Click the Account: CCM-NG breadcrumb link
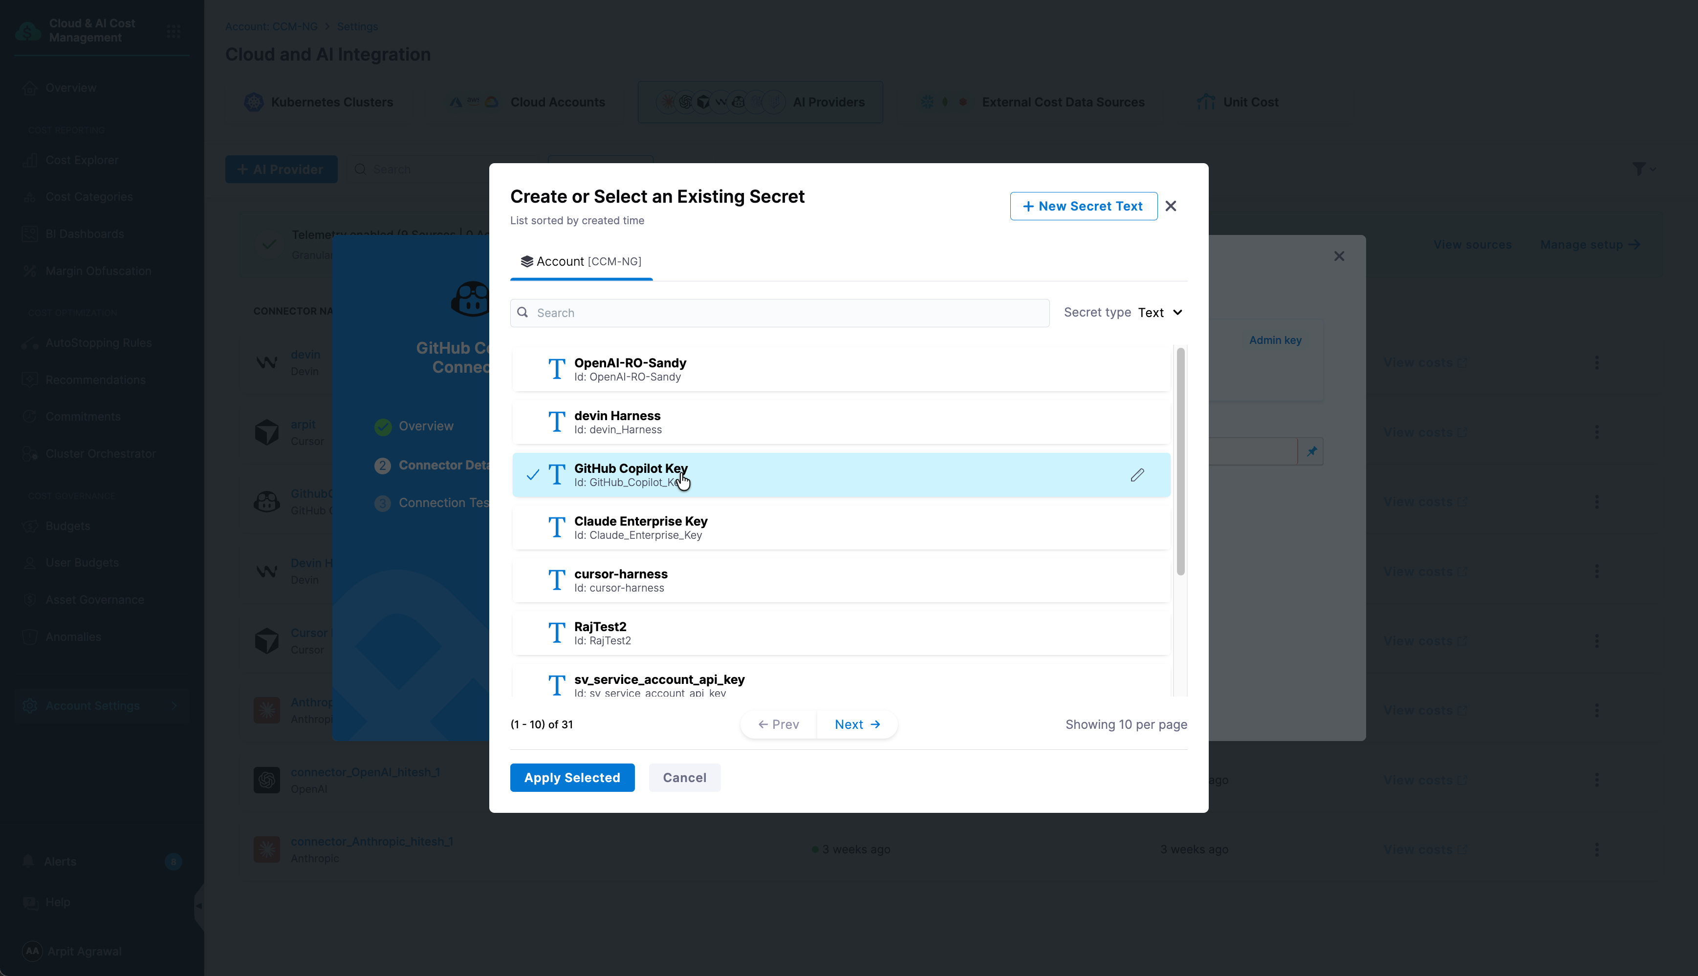1698x976 pixels. [271, 26]
